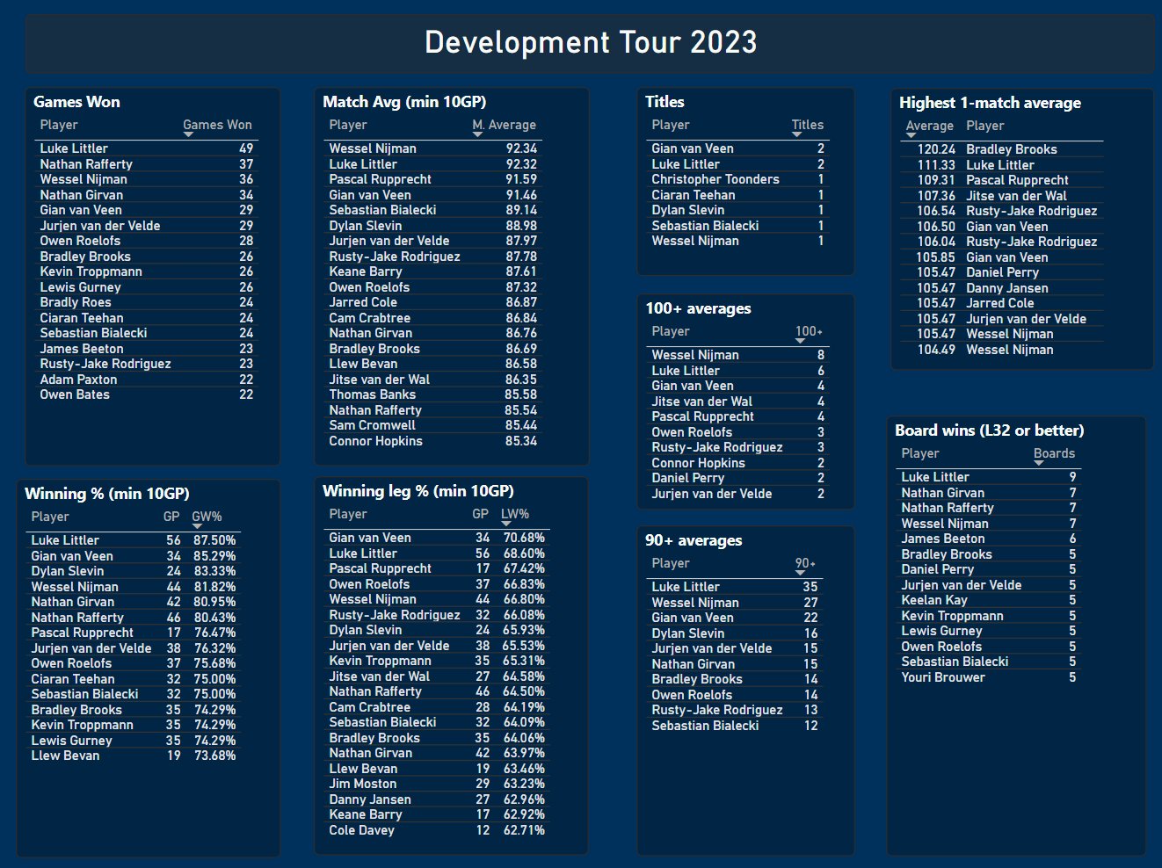Select Thomas Banks in Match Avg table
This screenshot has width=1162, height=868.
click(x=373, y=394)
